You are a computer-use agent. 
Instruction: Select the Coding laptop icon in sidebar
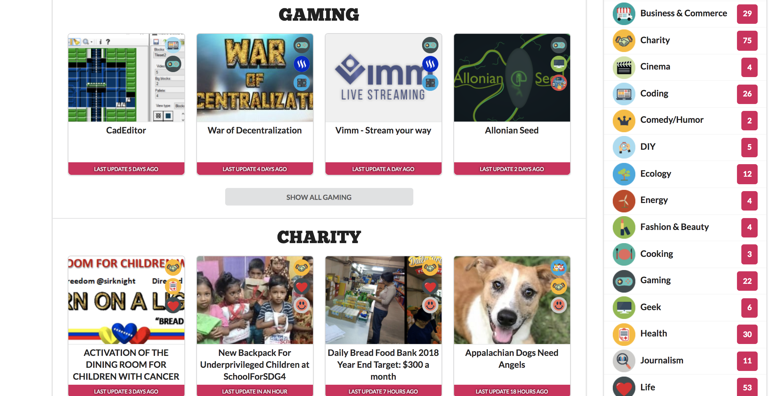(x=624, y=94)
